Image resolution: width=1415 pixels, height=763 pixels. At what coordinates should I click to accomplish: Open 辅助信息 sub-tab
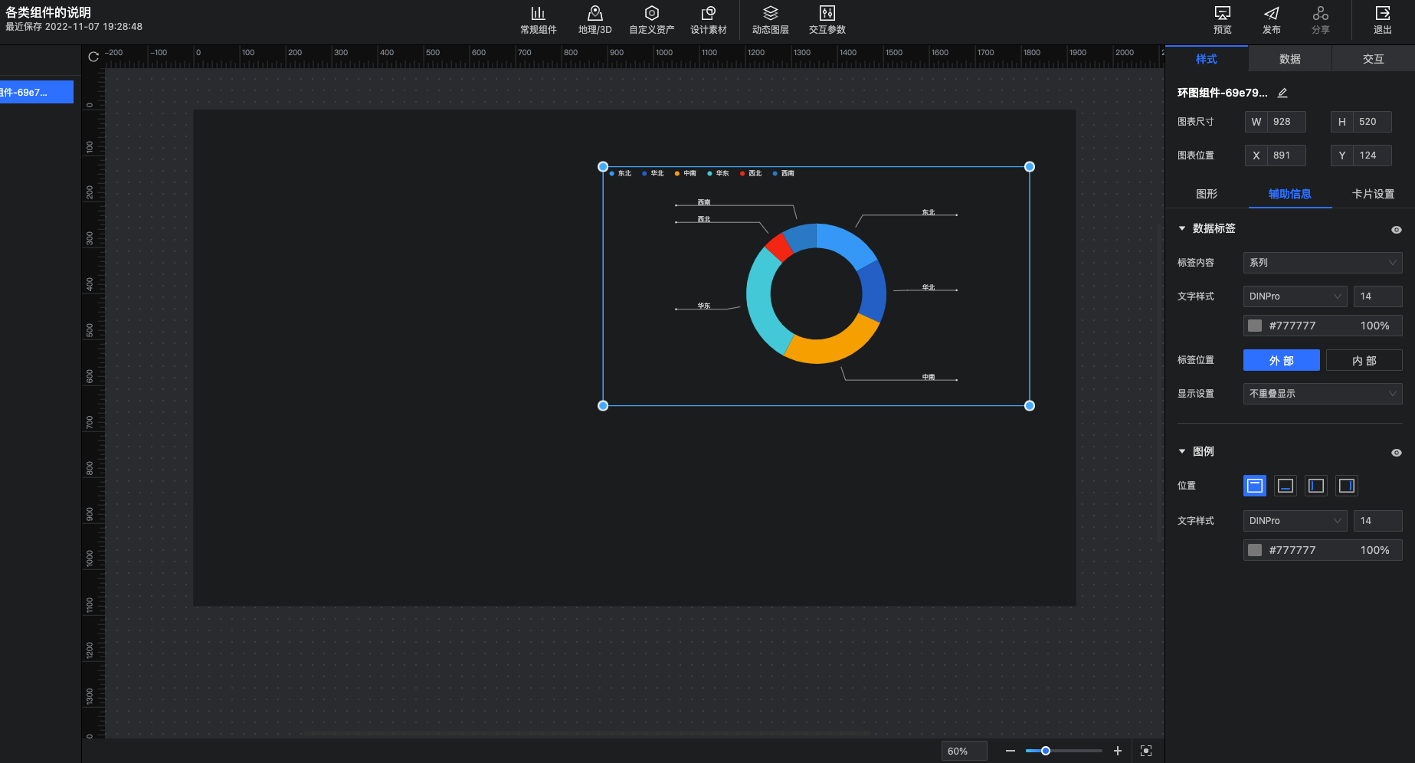pyautogui.click(x=1290, y=194)
